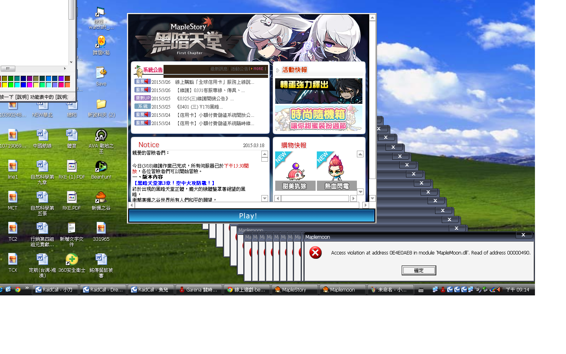Open the 體育 Word document icon
This screenshot has width=566, height=354.
click(72, 138)
